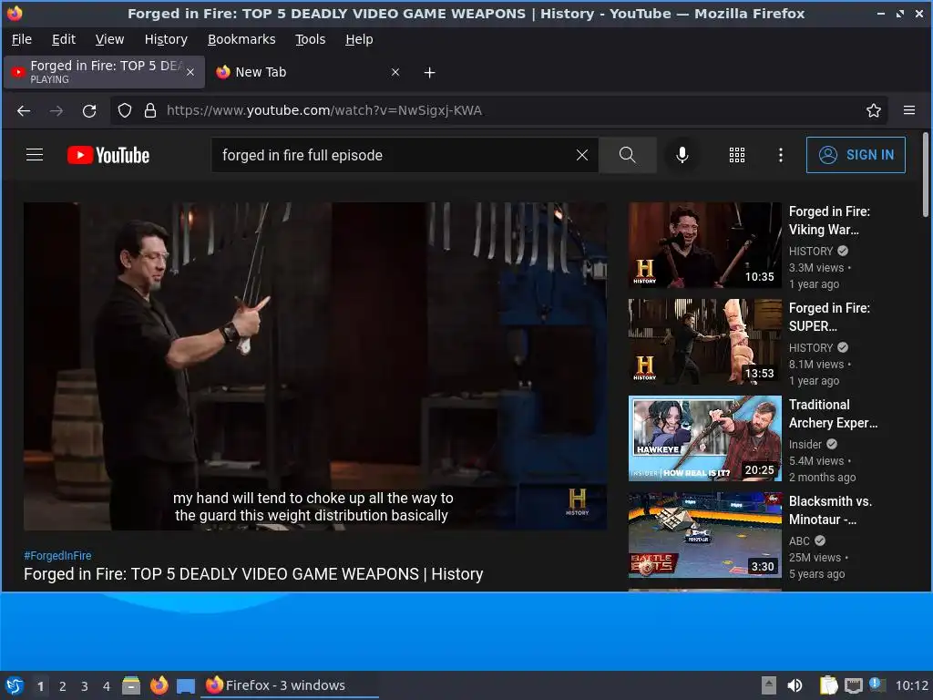Click the 10:12 taskbar clock

(x=911, y=685)
